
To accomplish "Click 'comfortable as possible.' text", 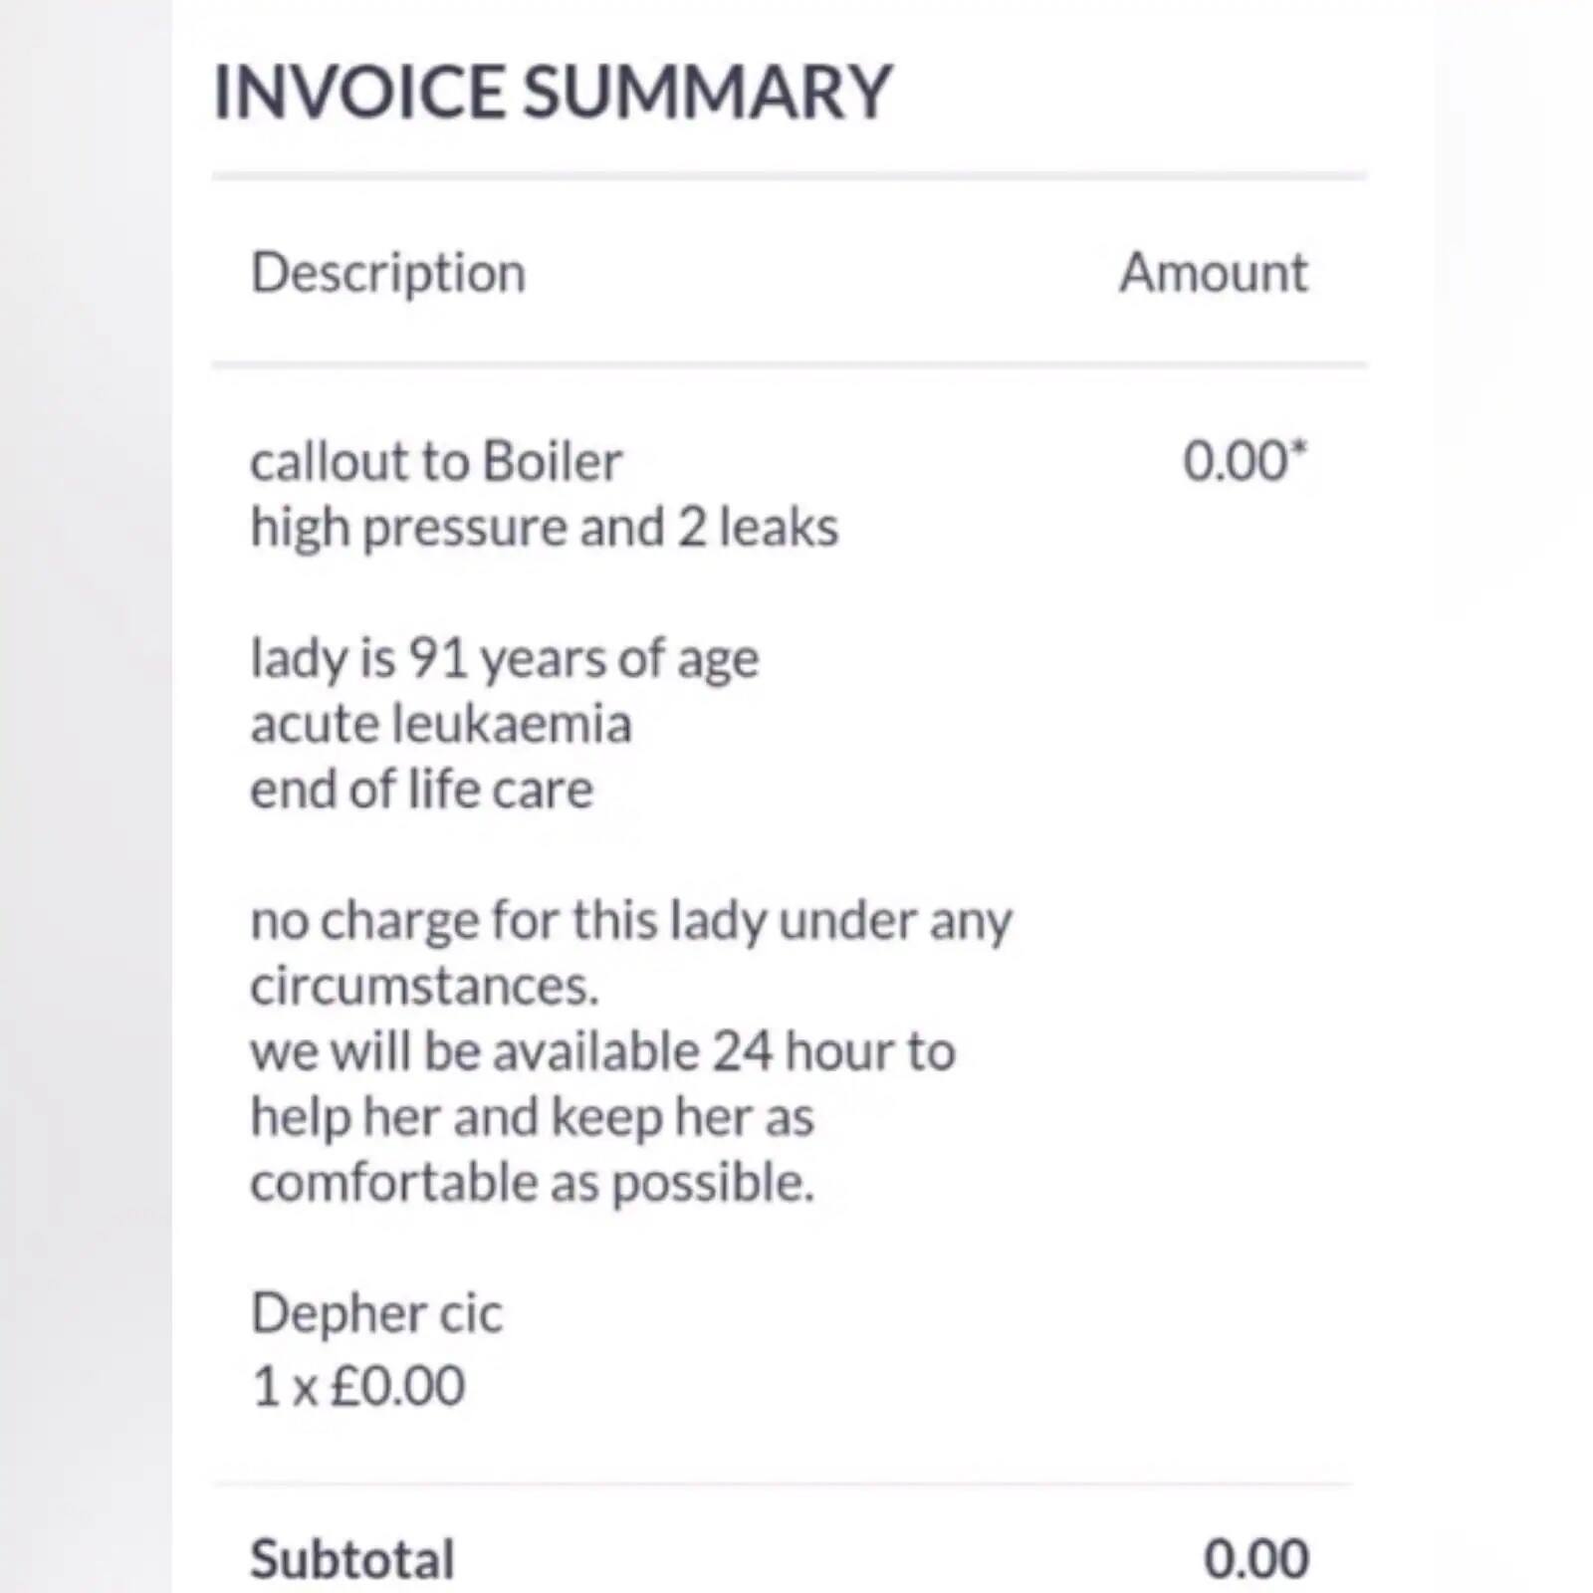I will pyautogui.click(x=532, y=1183).
